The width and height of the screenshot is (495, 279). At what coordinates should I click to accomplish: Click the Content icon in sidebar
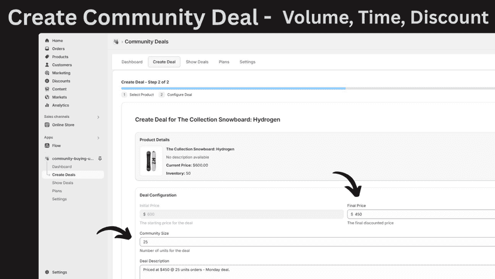[47, 89]
